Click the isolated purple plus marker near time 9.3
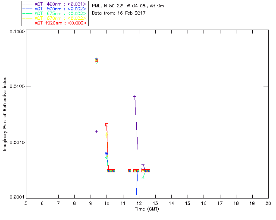 click(96, 132)
